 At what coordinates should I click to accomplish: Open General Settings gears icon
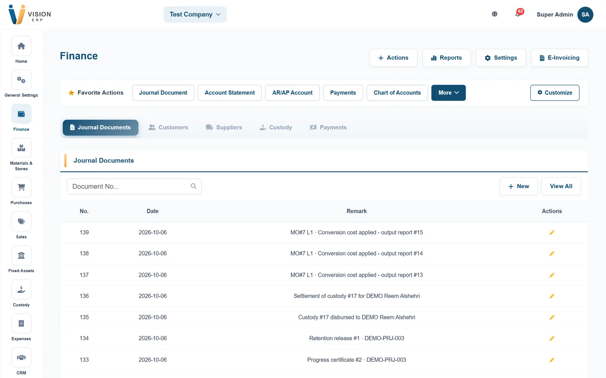pyautogui.click(x=21, y=80)
